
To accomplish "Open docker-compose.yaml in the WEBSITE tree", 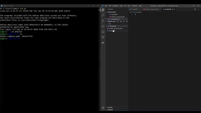I will point(116,29).
